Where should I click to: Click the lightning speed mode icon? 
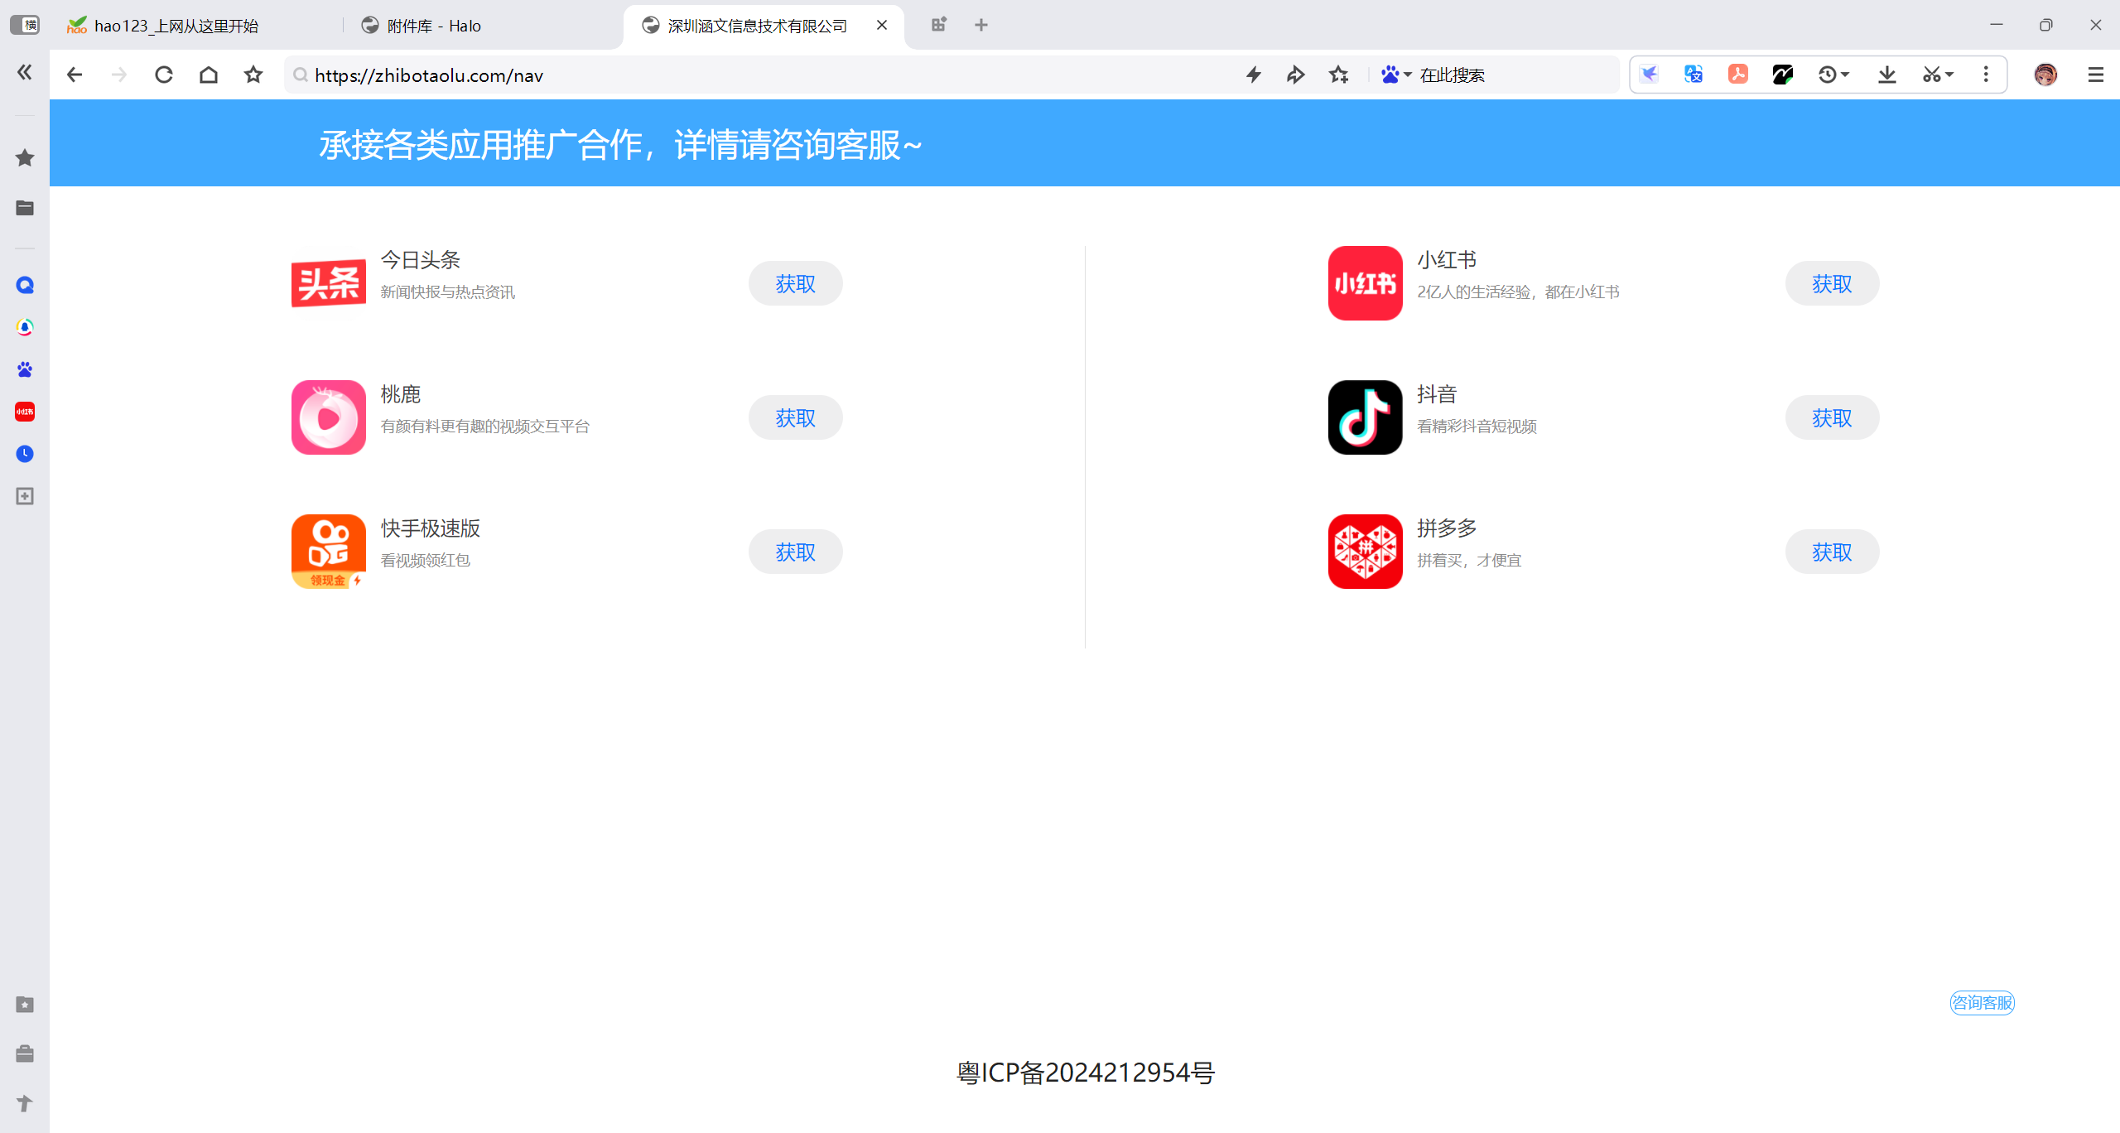[x=1254, y=75]
